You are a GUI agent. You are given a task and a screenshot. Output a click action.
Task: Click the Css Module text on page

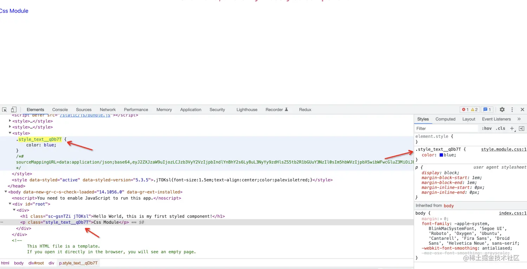pyautogui.click(x=14, y=11)
